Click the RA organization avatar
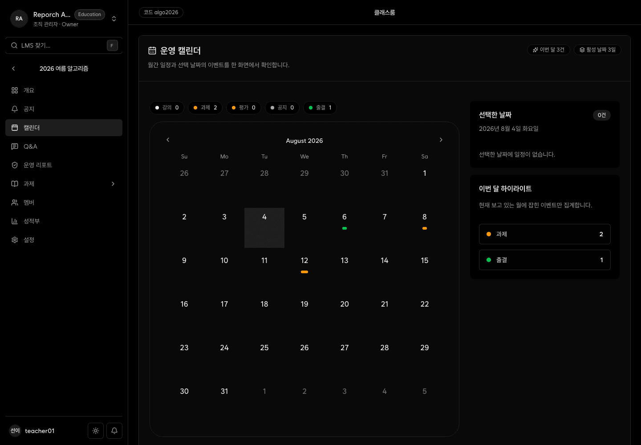 (19, 19)
